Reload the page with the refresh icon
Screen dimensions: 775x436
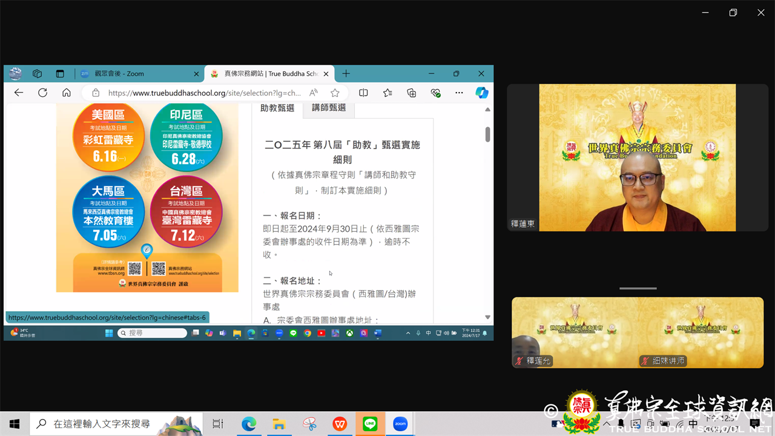point(42,93)
